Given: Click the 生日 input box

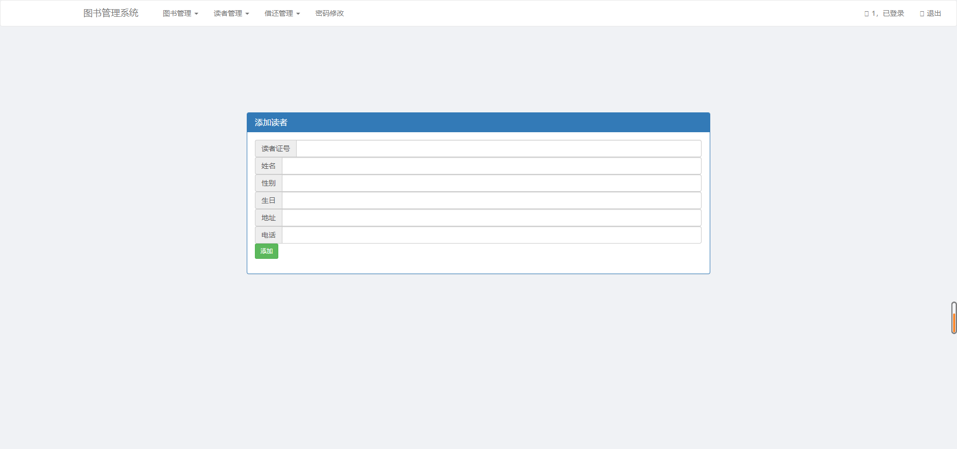Looking at the screenshot, I should pos(491,200).
